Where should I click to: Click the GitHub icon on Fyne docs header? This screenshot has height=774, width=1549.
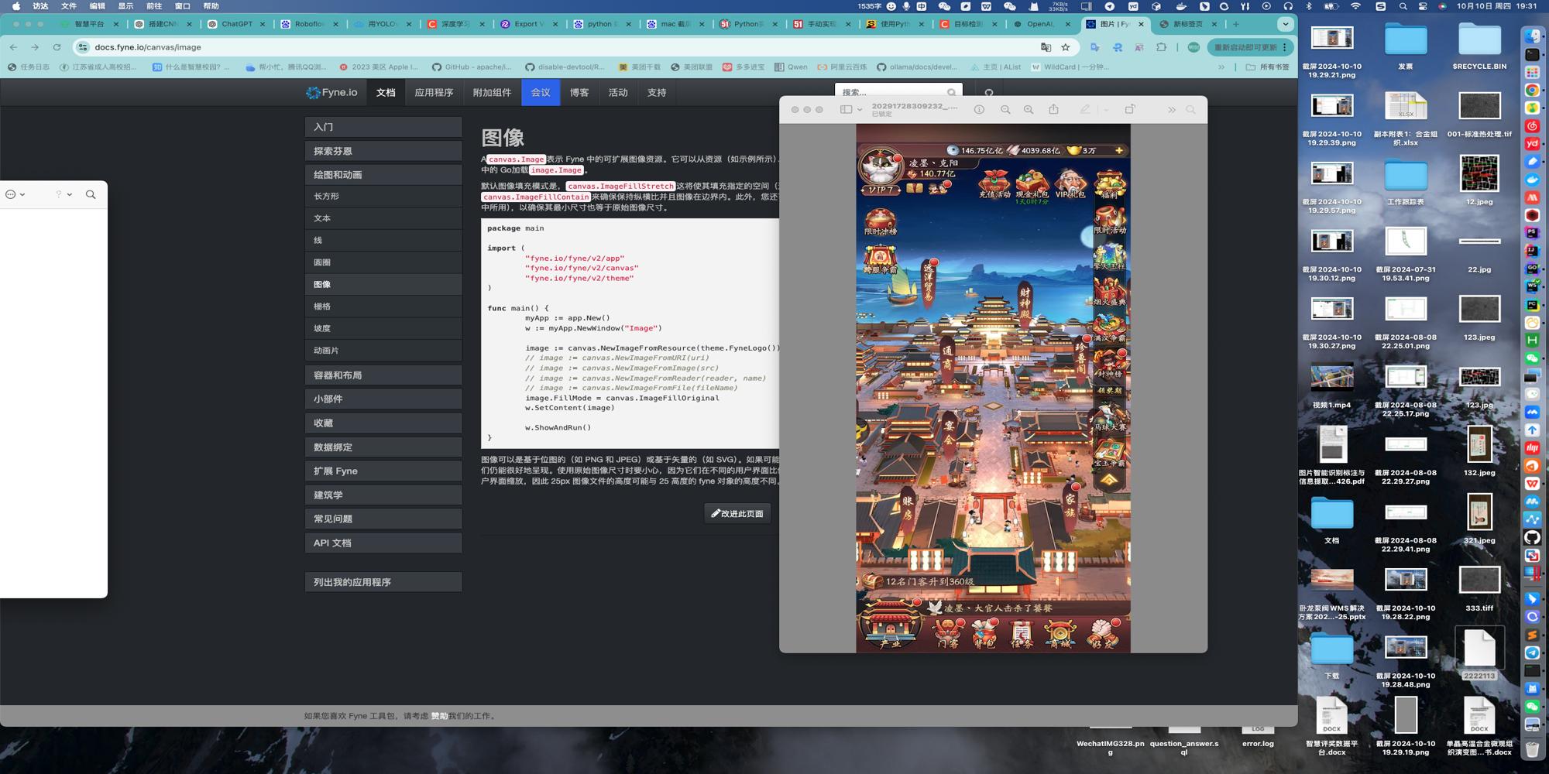(989, 93)
